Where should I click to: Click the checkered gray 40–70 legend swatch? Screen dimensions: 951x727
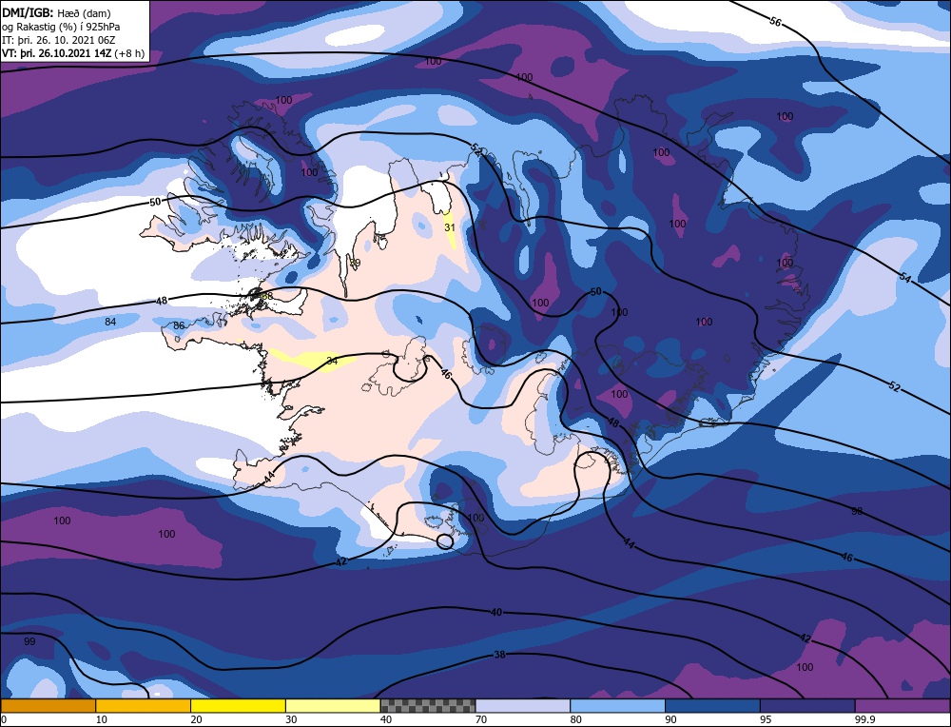click(428, 705)
